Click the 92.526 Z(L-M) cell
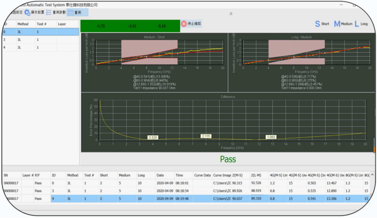 click(256, 183)
